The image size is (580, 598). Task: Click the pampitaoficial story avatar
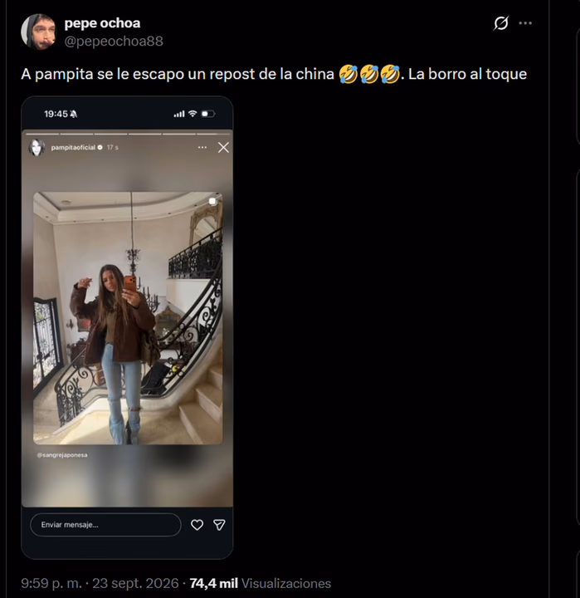coord(37,148)
